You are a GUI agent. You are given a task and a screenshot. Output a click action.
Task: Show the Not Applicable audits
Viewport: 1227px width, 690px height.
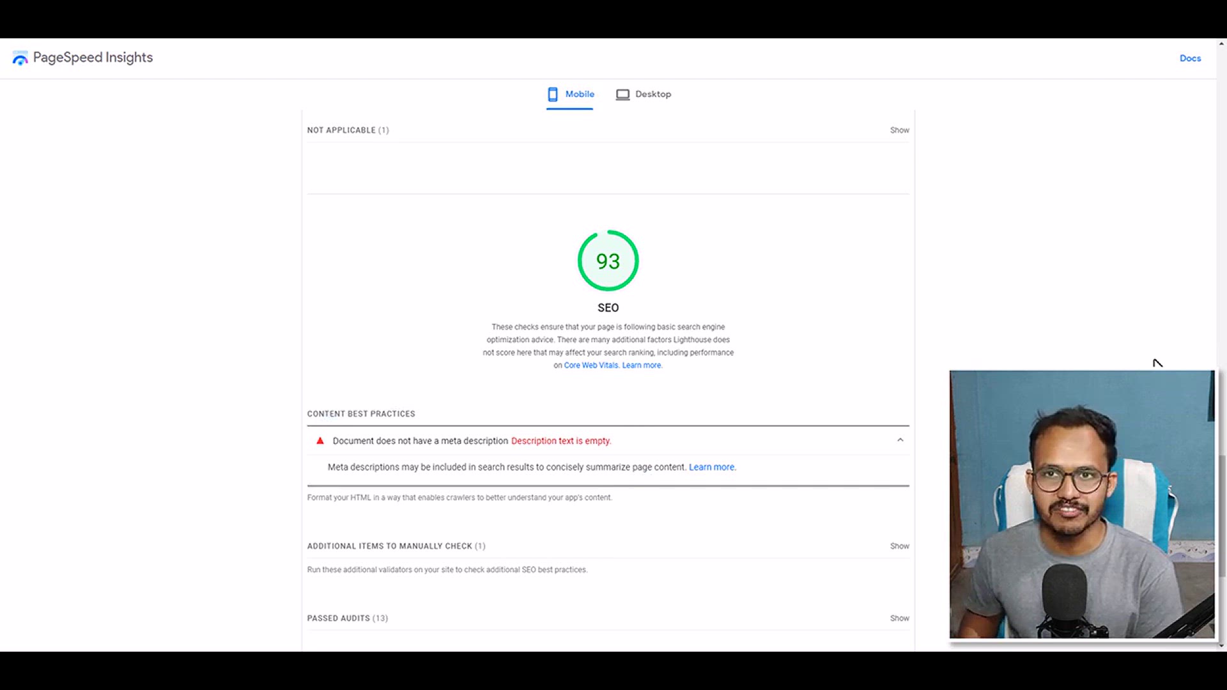pyautogui.click(x=899, y=130)
